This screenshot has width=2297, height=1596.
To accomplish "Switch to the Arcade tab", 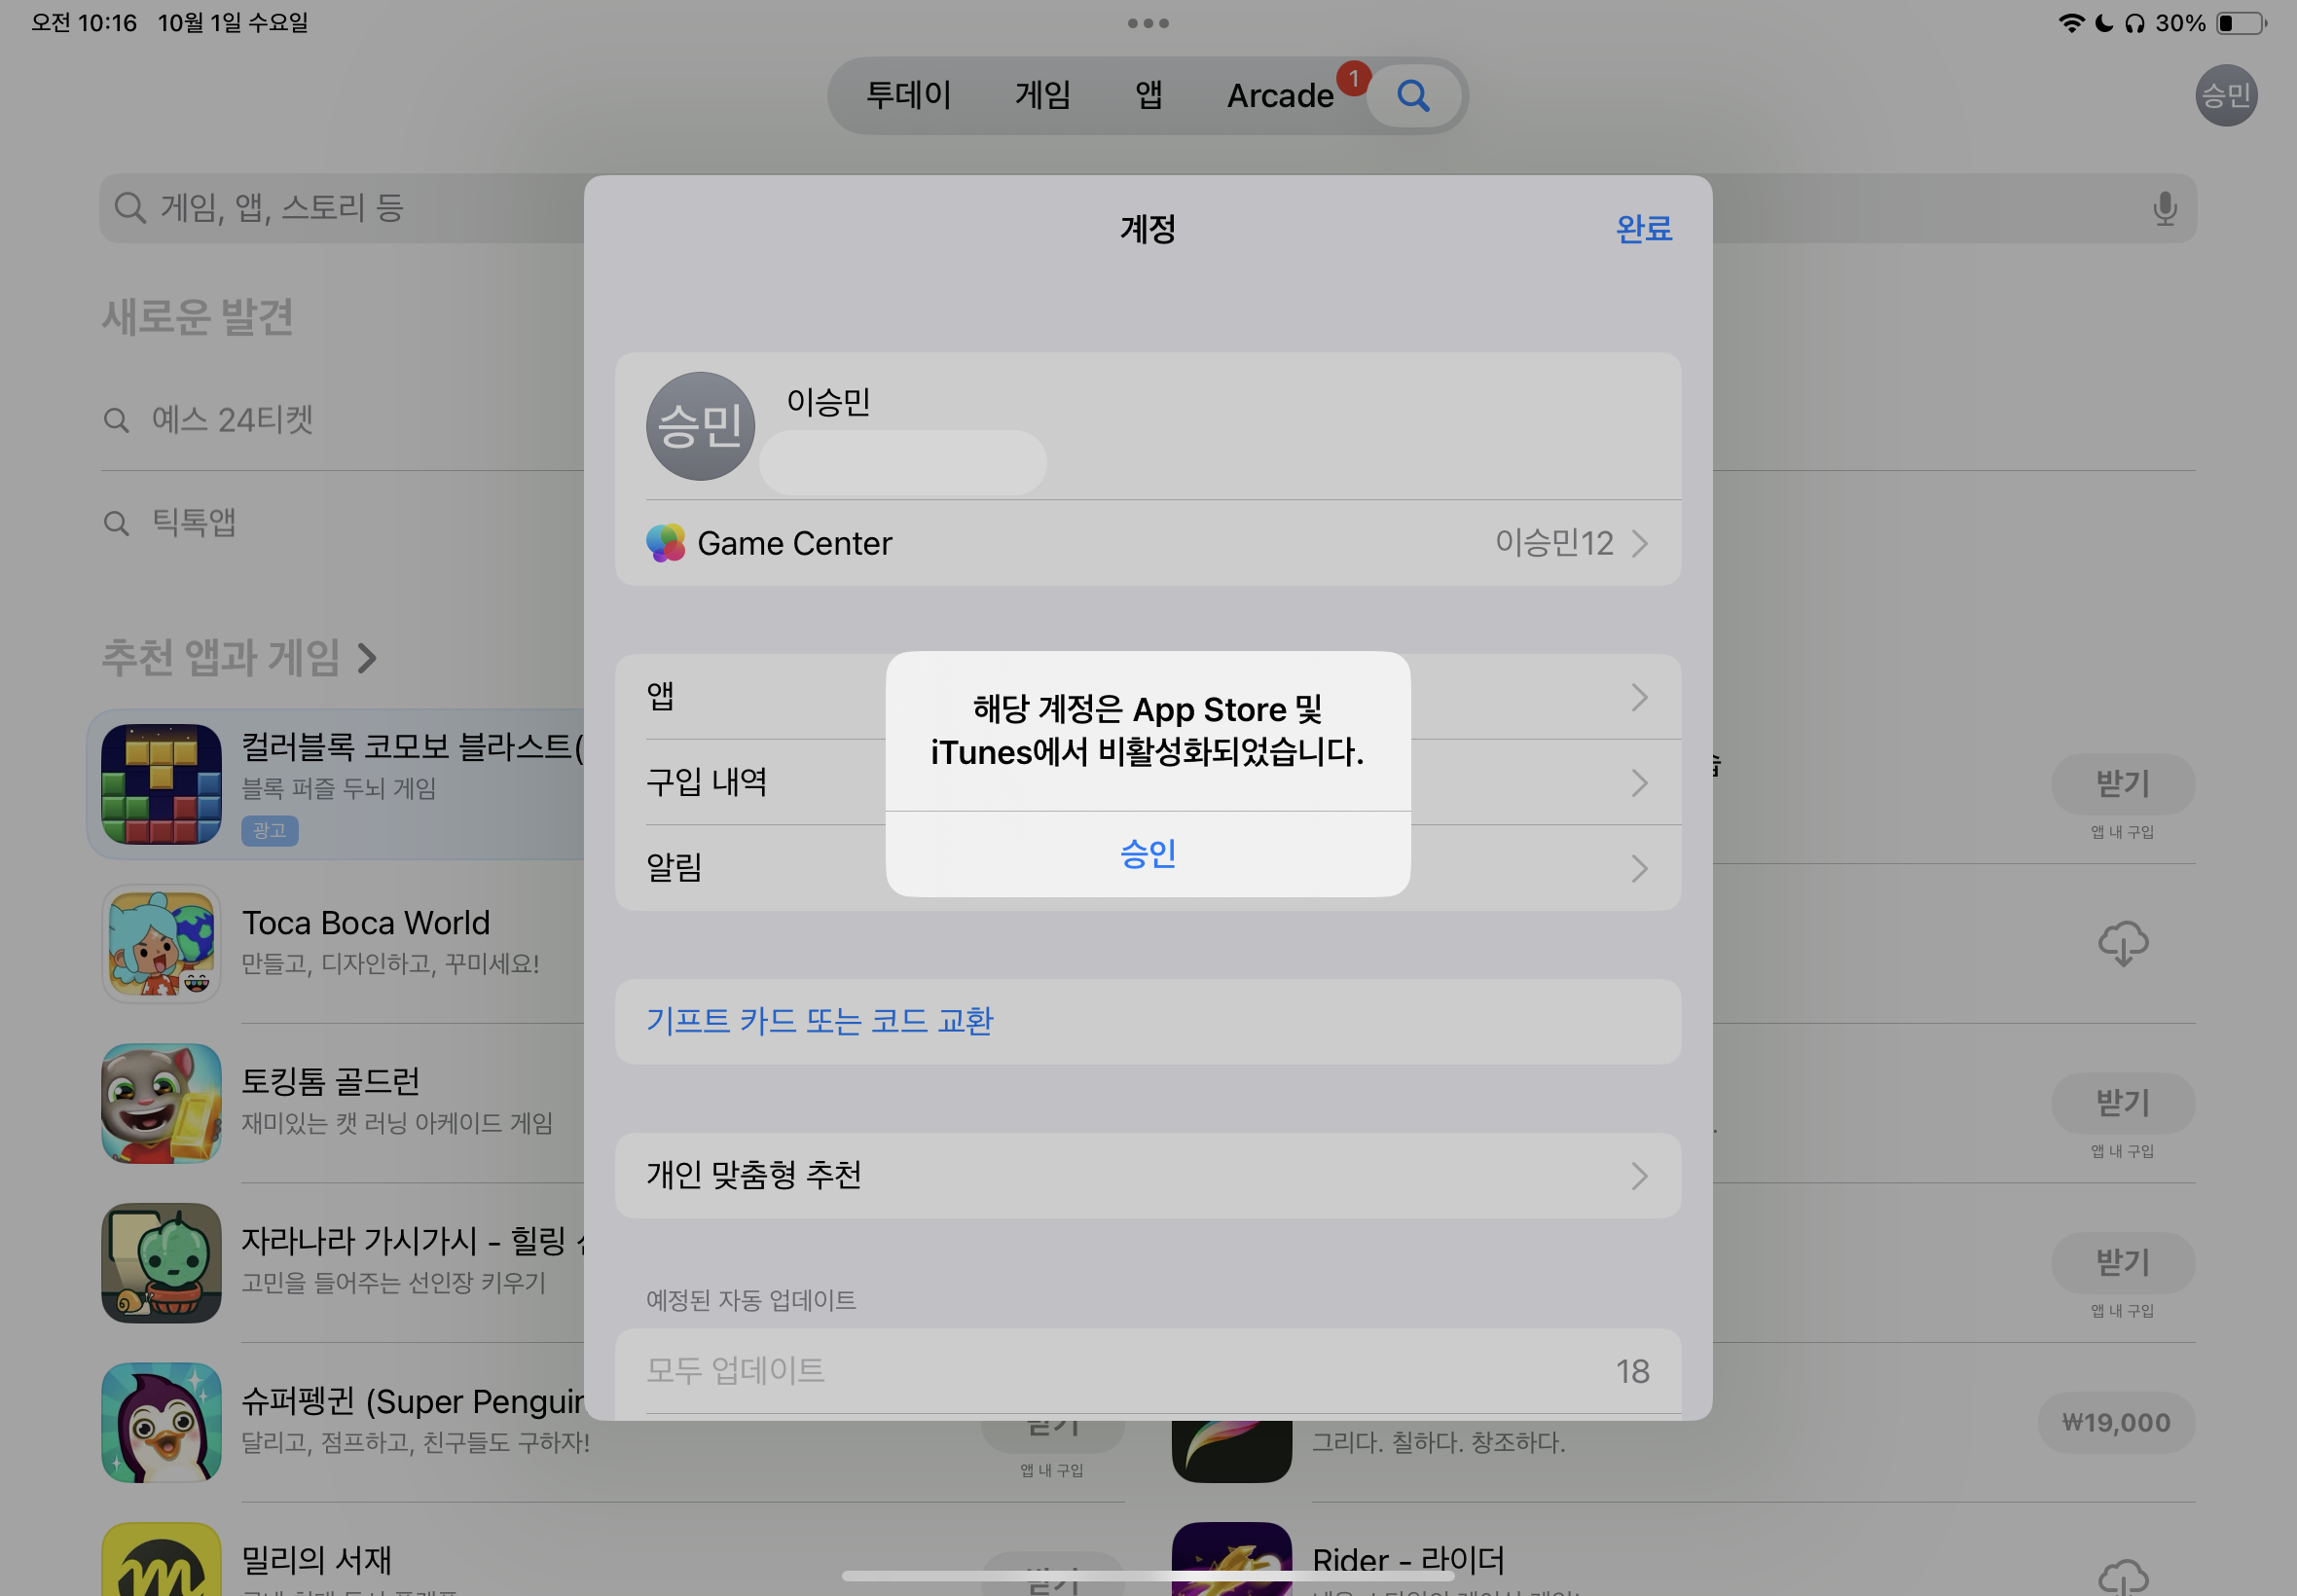I will coord(1279,96).
